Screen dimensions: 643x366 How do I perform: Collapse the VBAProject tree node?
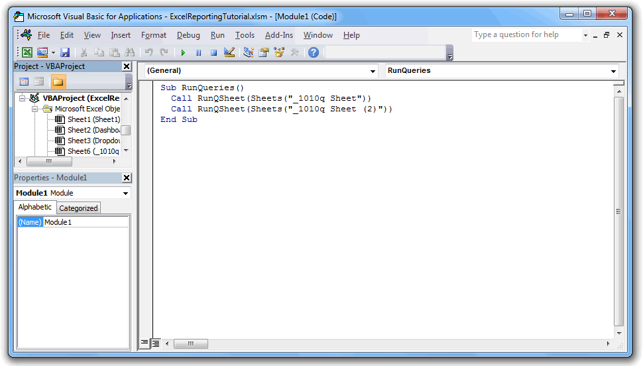tap(23, 98)
